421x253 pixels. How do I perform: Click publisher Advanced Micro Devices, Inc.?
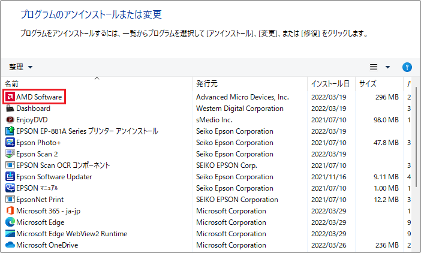coord(242,97)
